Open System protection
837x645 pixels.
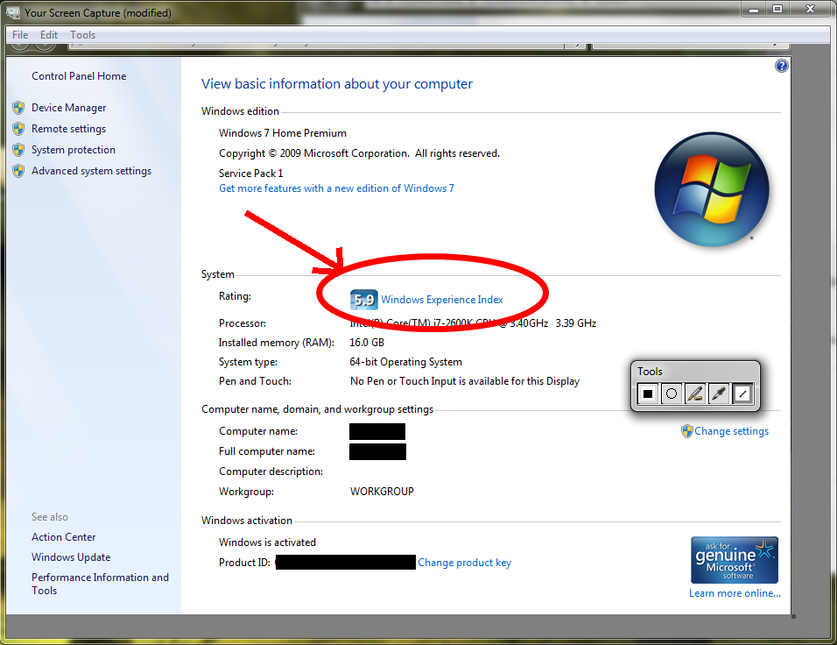[74, 150]
